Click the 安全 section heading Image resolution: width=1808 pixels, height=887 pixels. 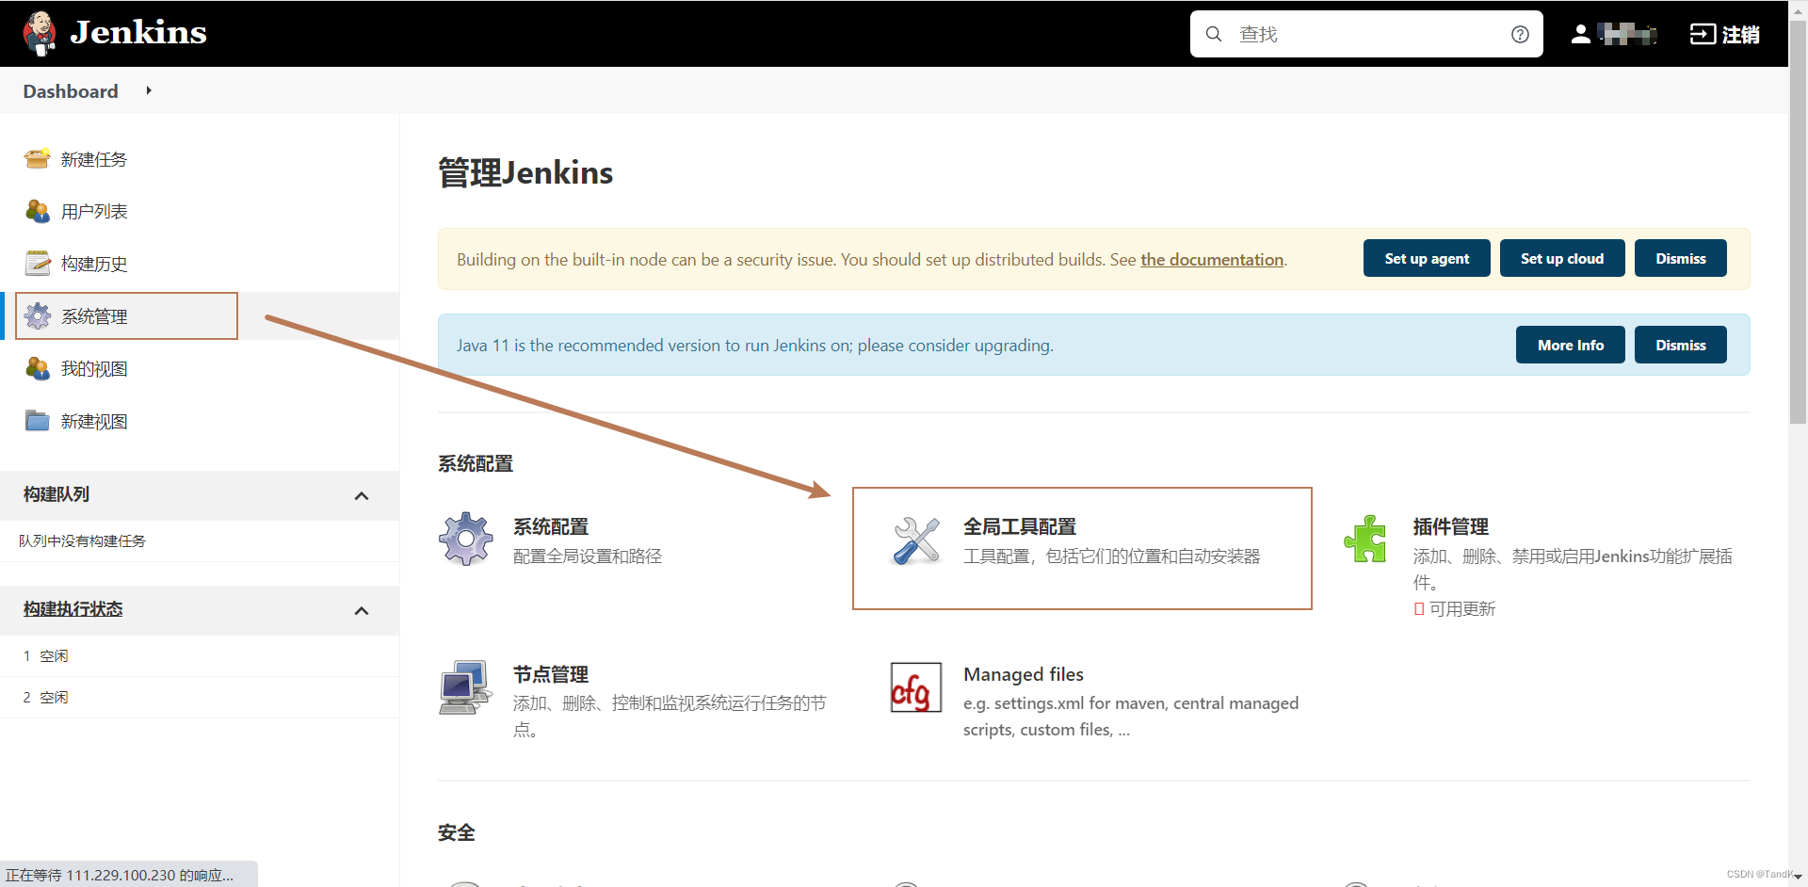click(x=457, y=832)
